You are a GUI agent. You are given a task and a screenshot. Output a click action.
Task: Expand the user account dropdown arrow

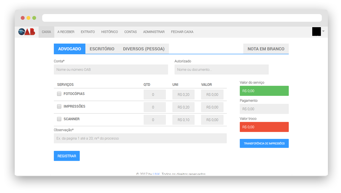pyautogui.click(x=323, y=31)
